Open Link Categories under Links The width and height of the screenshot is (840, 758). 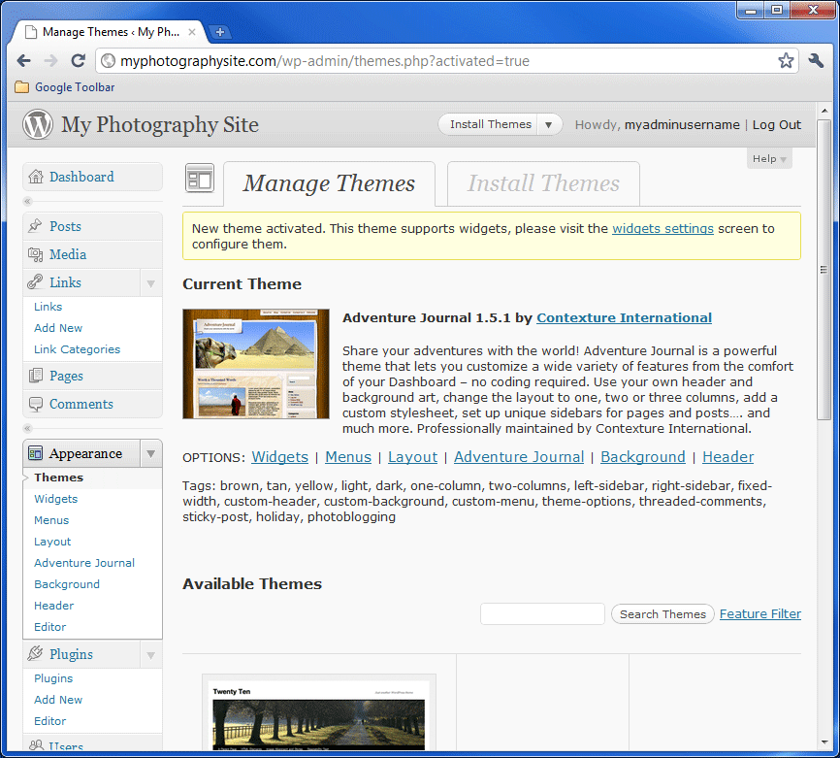(78, 349)
